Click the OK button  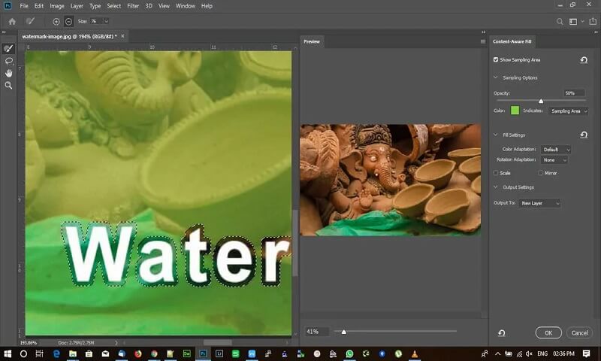[548, 332]
